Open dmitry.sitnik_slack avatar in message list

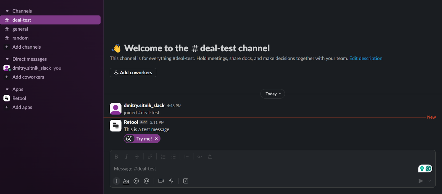tap(115, 109)
